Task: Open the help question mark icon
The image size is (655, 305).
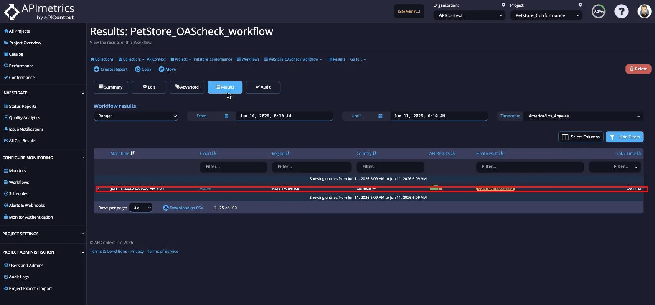Action: point(621,11)
